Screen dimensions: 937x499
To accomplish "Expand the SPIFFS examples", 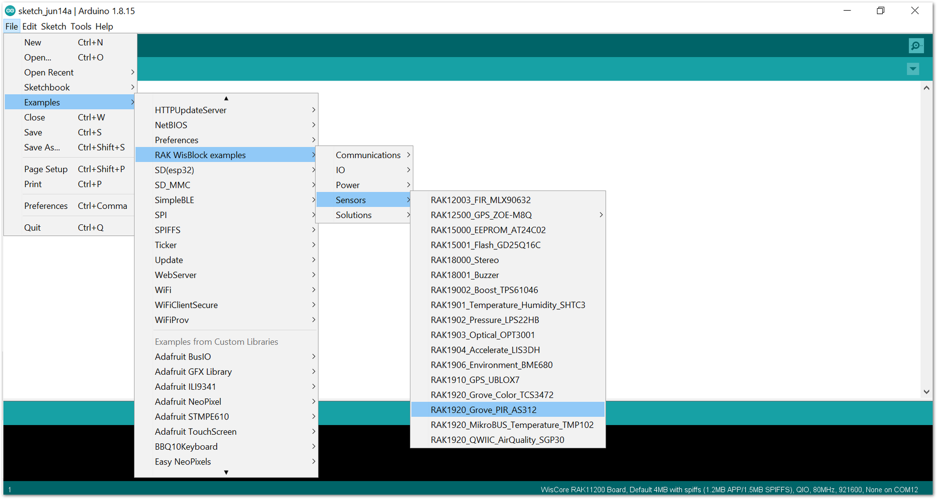I will (x=226, y=230).
